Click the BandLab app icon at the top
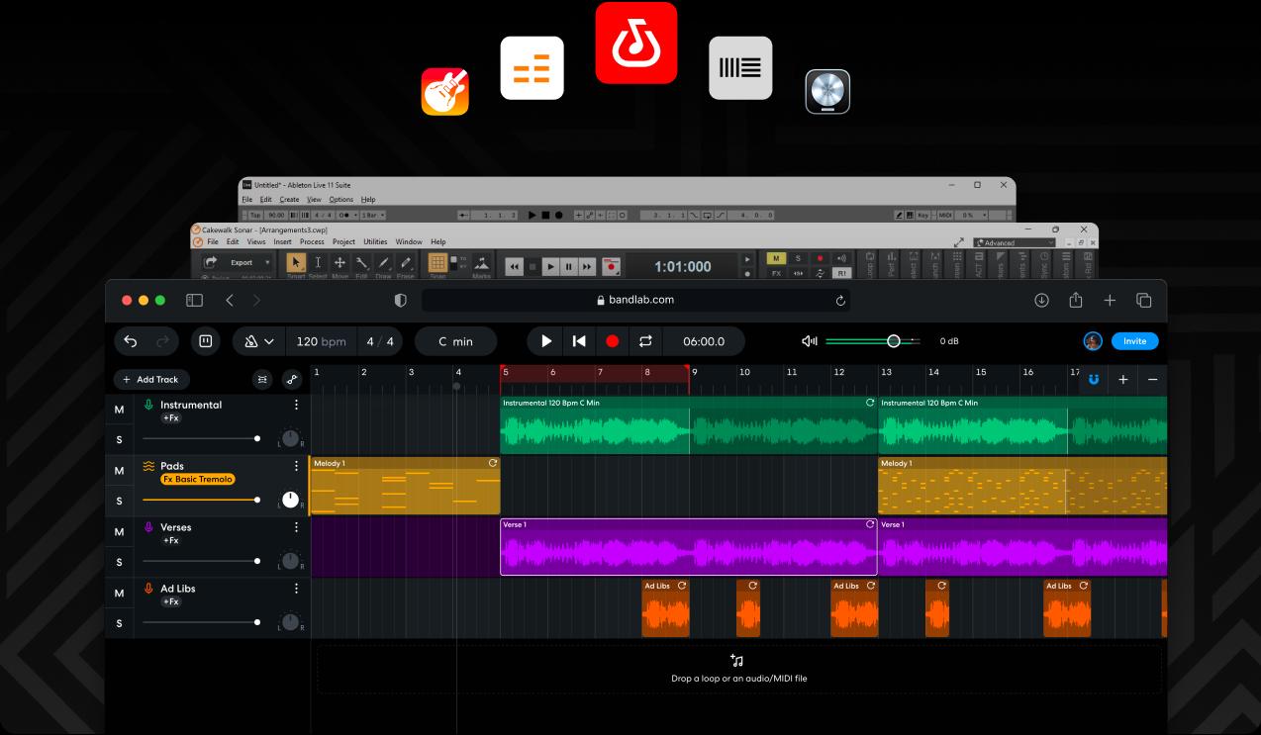 (635, 43)
